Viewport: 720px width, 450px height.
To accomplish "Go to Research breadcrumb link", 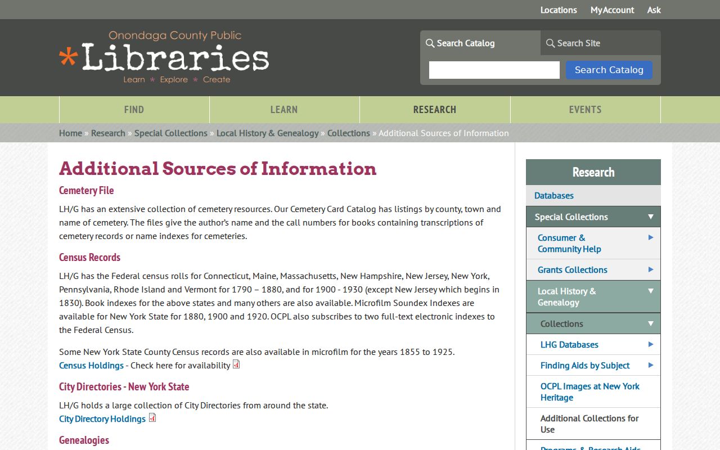I will (x=108, y=133).
